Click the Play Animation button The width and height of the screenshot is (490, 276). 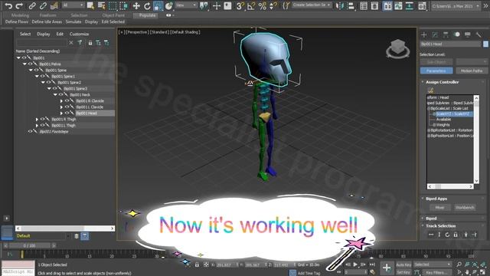[x=355, y=264]
